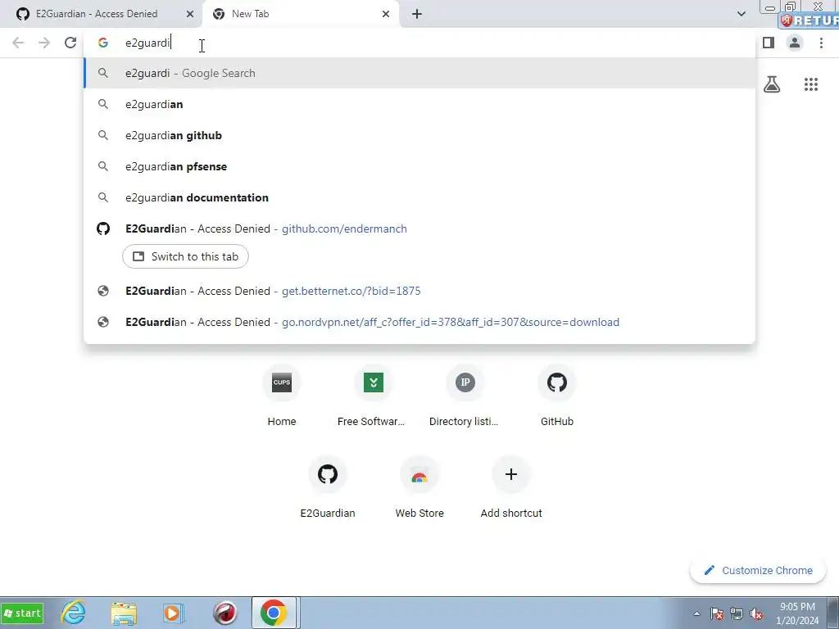
Task: Open the Web Store shortcut
Action: pos(419,487)
